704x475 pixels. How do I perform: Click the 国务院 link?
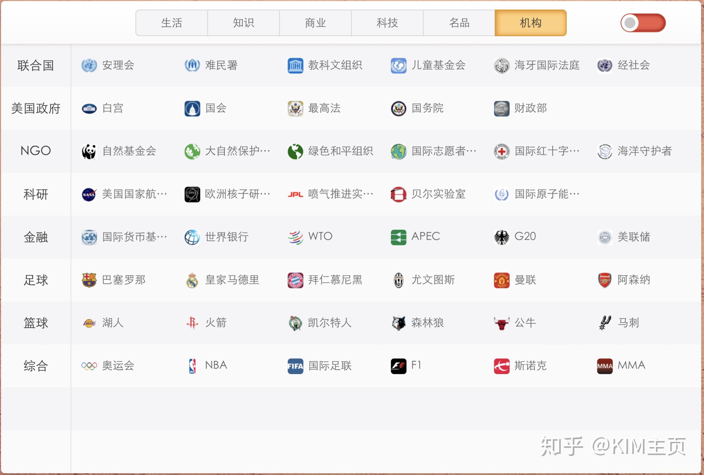[x=428, y=108]
